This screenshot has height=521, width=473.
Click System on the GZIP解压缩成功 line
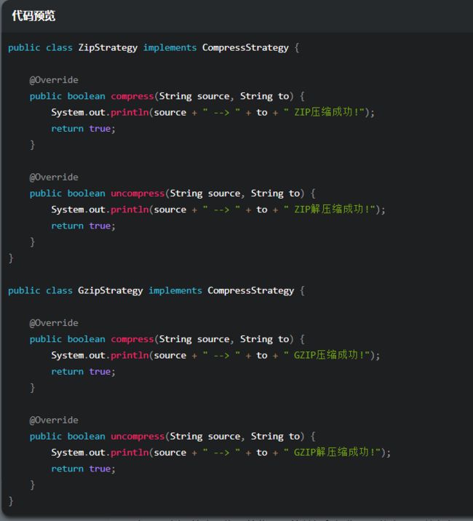[x=68, y=452]
